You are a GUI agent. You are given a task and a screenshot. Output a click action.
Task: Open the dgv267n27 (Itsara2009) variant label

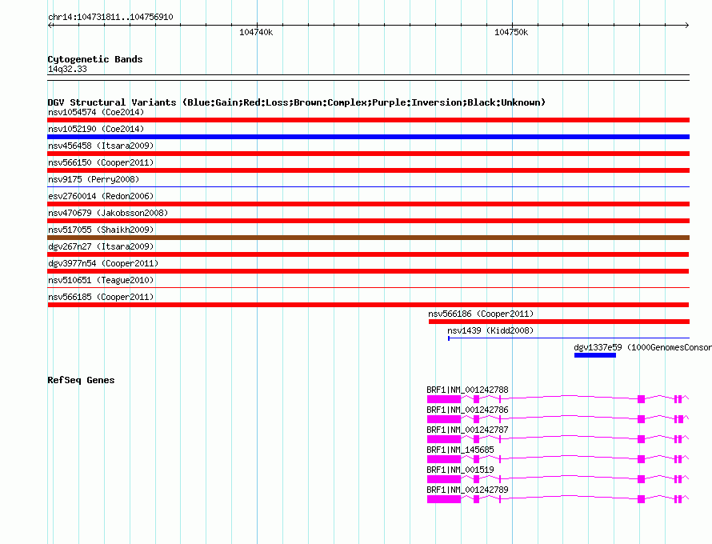[100, 246]
